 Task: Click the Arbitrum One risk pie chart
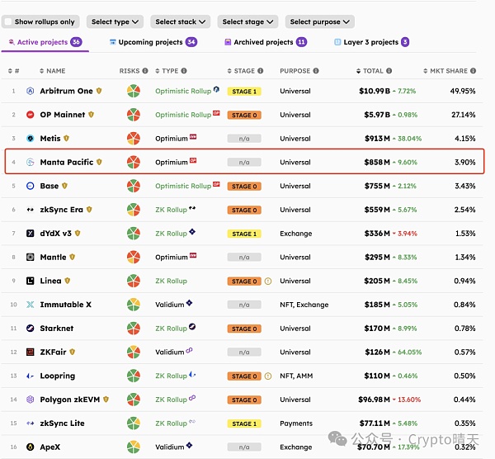(133, 92)
